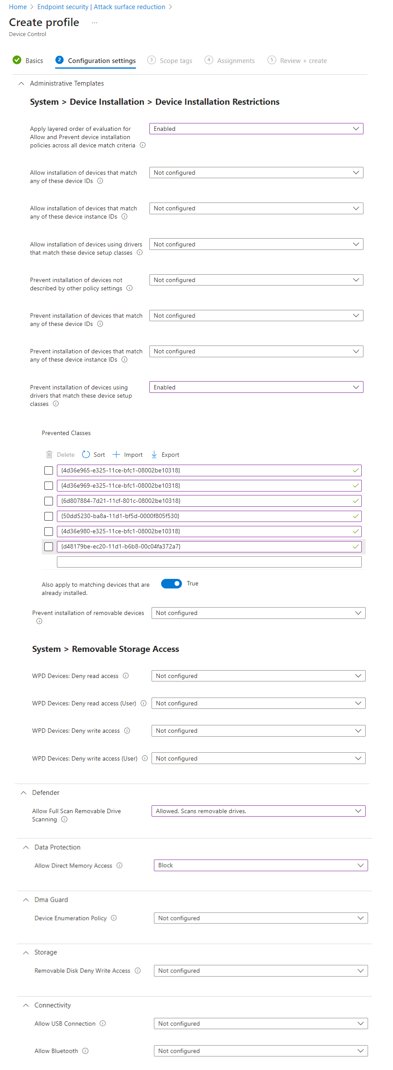Switch to the Basics tab
393x1070 pixels.
pyautogui.click(x=29, y=61)
